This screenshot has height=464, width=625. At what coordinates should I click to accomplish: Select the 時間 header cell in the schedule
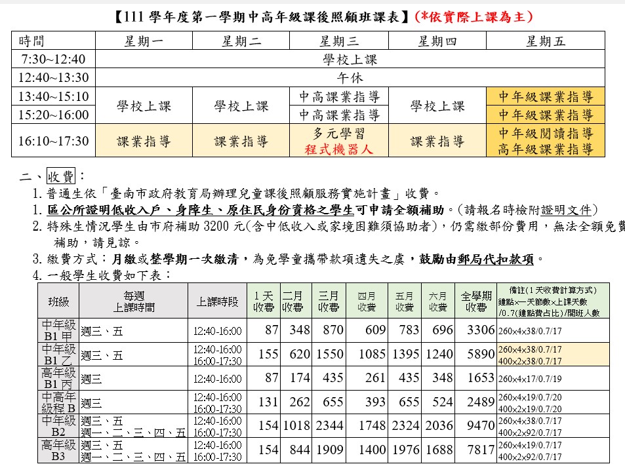pos(53,41)
